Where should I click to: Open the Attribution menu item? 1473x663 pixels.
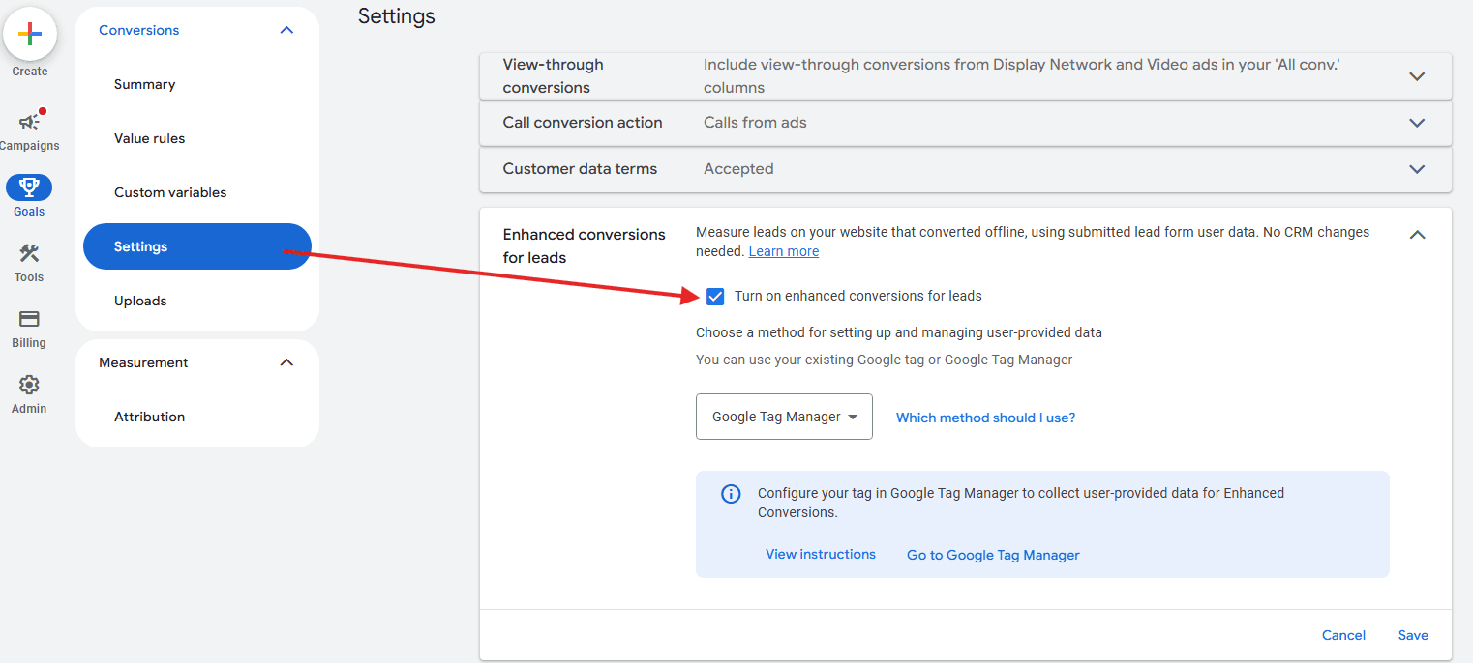(x=149, y=417)
